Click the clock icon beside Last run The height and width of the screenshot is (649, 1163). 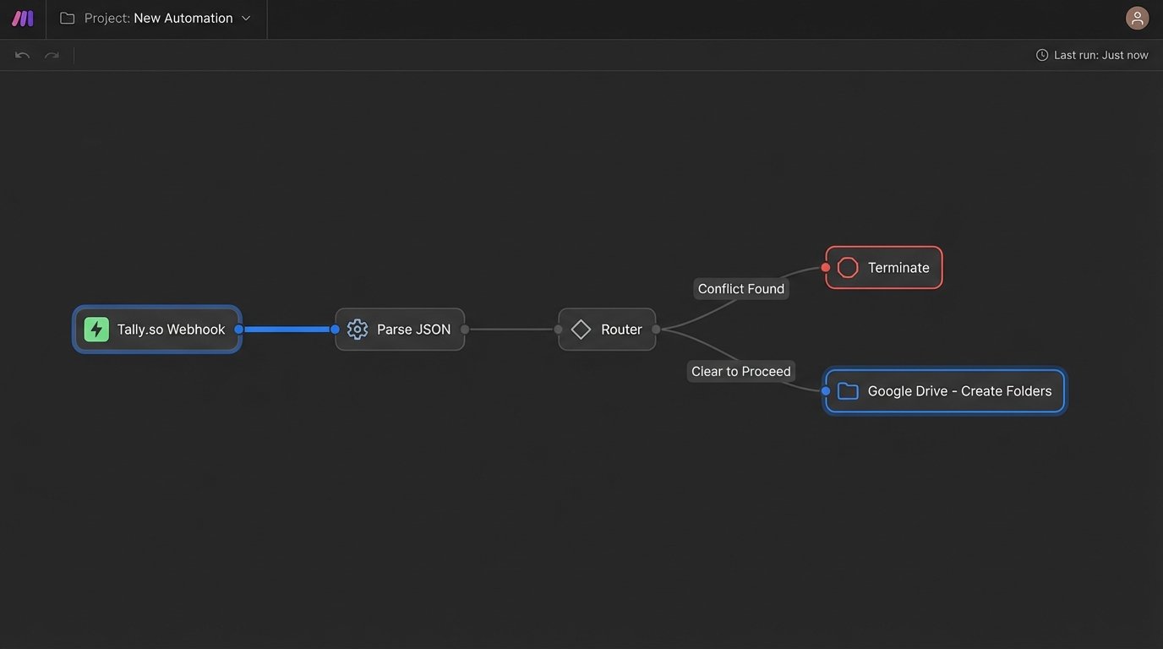(x=1040, y=54)
